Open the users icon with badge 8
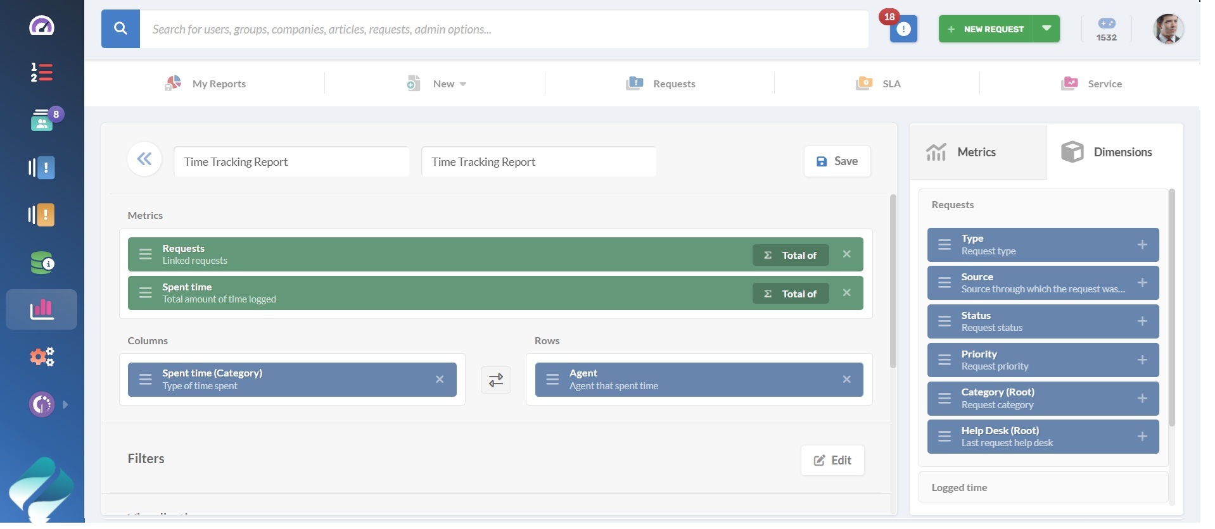 (x=42, y=120)
